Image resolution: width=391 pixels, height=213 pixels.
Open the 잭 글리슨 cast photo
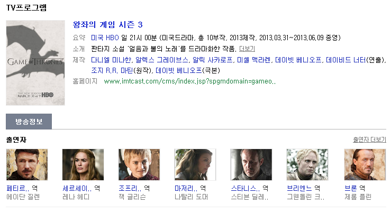click(139, 165)
